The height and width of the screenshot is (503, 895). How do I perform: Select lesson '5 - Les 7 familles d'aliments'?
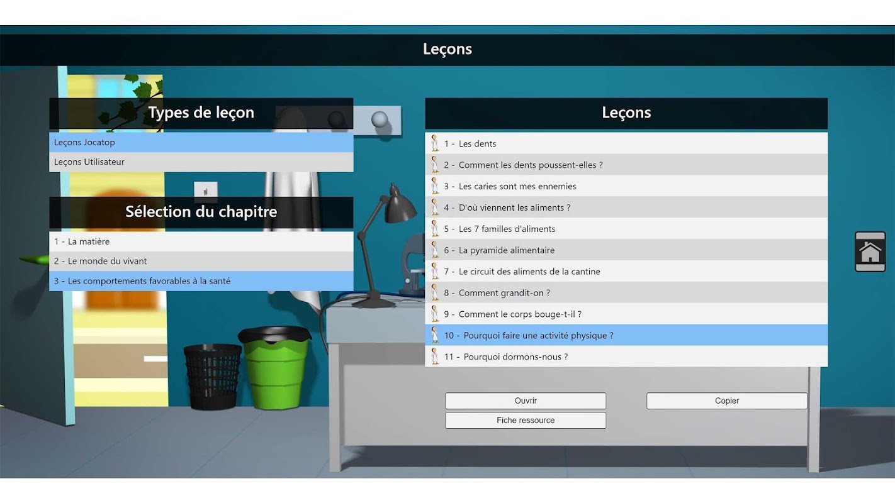click(x=626, y=229)
